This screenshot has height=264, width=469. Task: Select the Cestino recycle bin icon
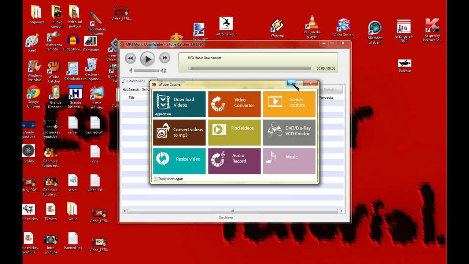pyautogui.click(x=92, y=70)
